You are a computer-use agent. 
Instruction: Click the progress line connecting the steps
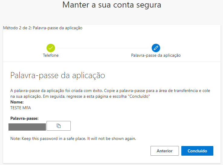103,48
